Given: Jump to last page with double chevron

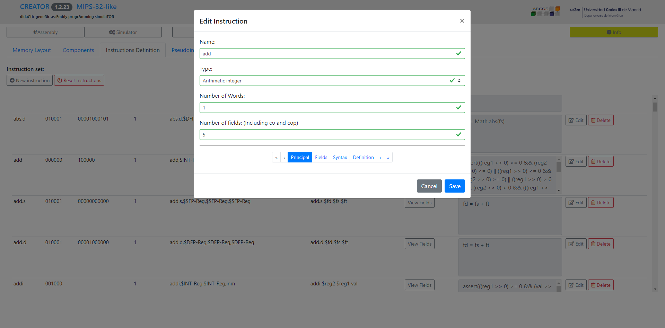Looking at the screenshot, I should 388,157.
